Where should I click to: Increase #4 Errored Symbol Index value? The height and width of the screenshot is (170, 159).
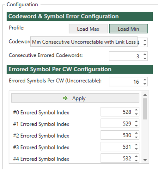(x=136, y=156)
